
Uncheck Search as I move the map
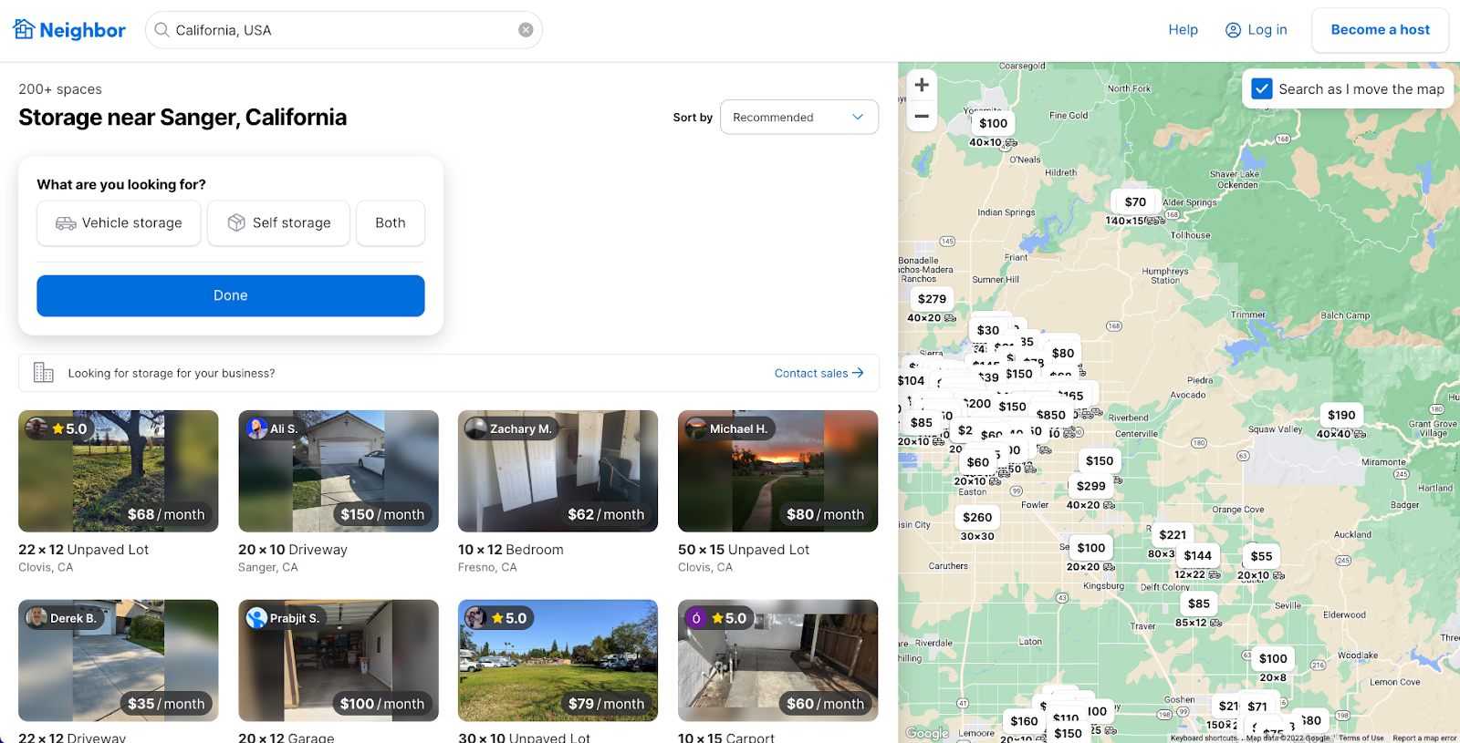pos(1261,88)
